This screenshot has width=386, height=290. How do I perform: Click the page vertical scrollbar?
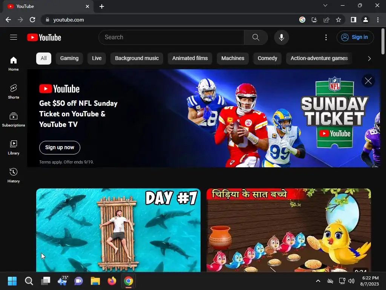click(x=383, y=41)
